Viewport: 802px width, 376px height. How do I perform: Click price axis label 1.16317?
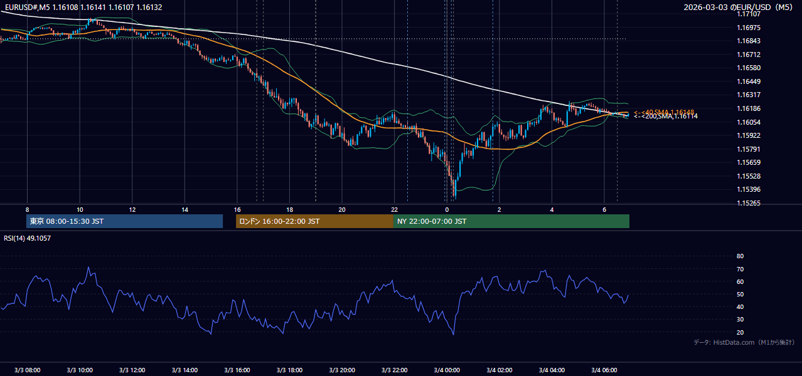pyautogui.click(x=749, y=95)
